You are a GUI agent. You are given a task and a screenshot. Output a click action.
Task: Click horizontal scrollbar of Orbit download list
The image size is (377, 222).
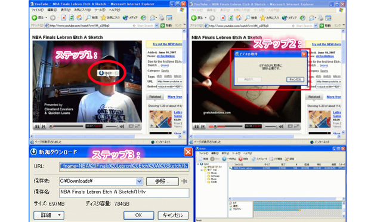287,199
